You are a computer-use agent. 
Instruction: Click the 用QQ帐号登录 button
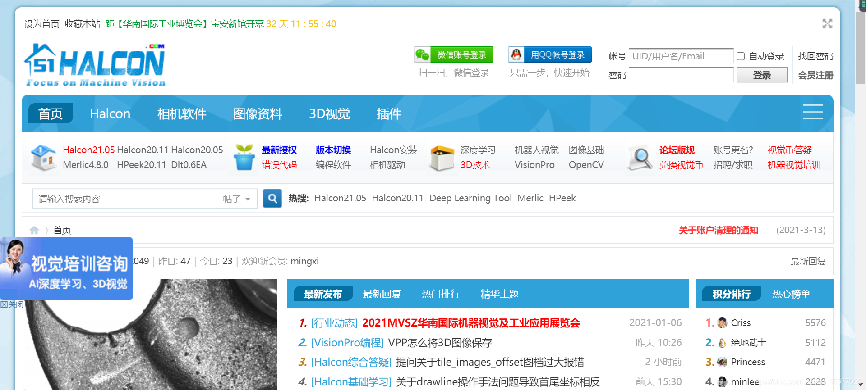coord(550,55)
